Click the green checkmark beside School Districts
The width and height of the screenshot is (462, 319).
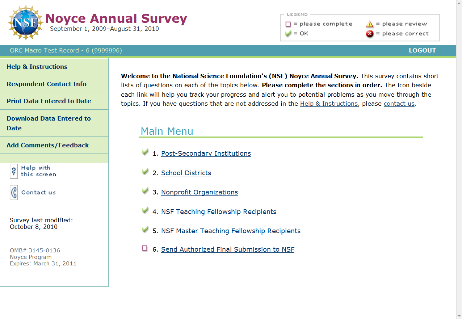(145, 172)
